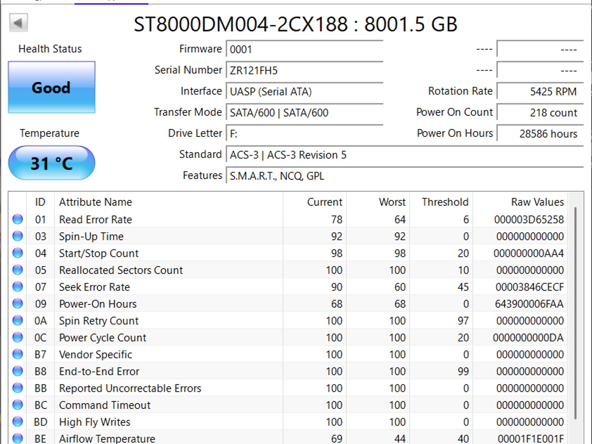This screenshot has width=592, height=444.
Task: Select the Command Timeout attribute name
Action: tap(105, 405)
